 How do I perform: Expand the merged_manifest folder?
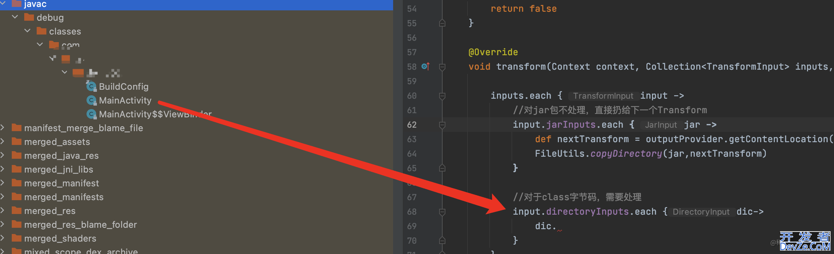coord(2,183)
